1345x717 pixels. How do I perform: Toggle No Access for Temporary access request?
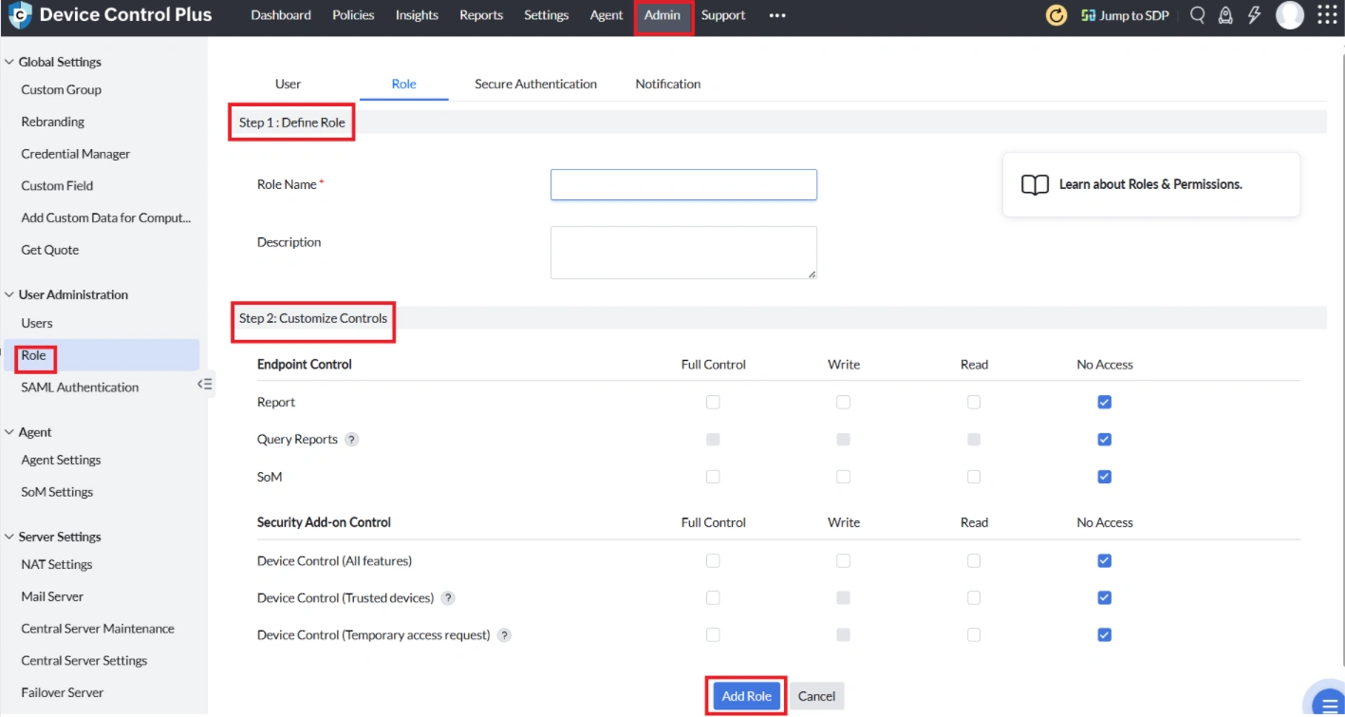[1104, 635]
